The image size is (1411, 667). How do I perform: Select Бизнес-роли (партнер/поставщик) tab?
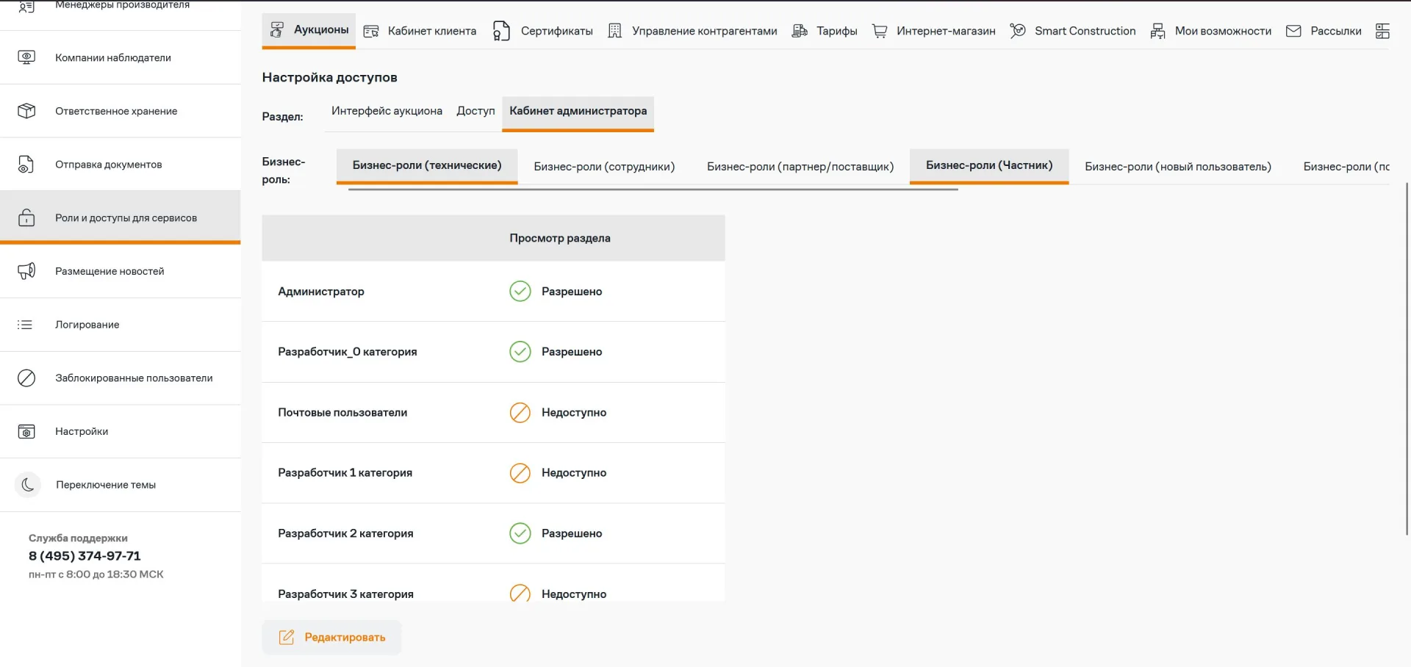(x=800, y=167)
